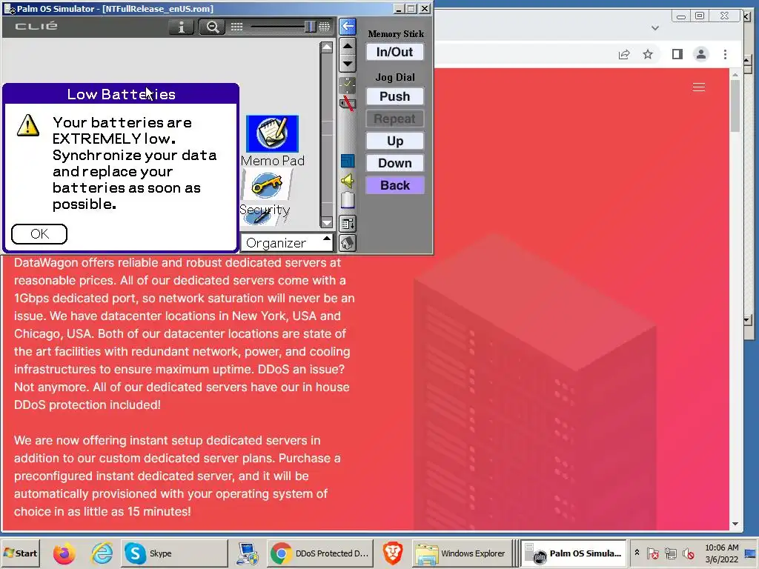Click the Jog Dial Up button
759x569 pixels.
click(x=395, y=141)
